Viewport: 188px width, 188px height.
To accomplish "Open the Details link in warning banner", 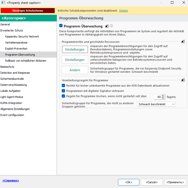I will [123, 11].
